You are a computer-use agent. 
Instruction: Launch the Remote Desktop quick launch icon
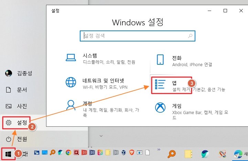tap(37, 152)
